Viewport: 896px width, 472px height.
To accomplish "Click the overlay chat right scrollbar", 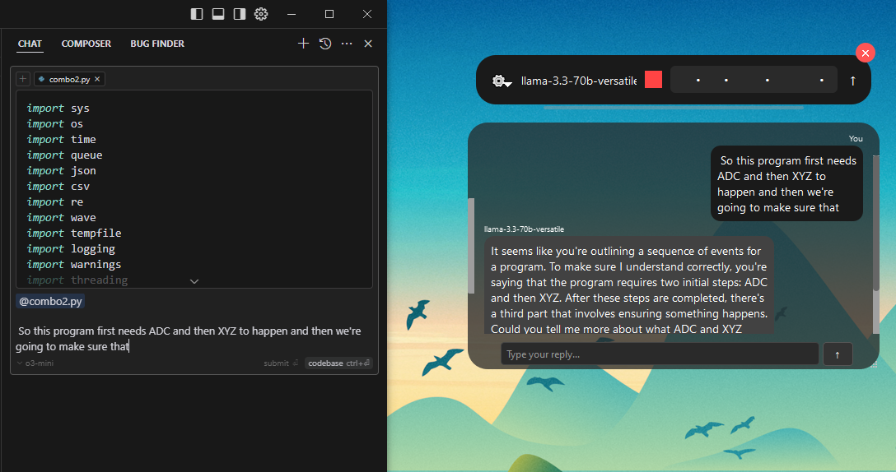I will click(876, 244).
